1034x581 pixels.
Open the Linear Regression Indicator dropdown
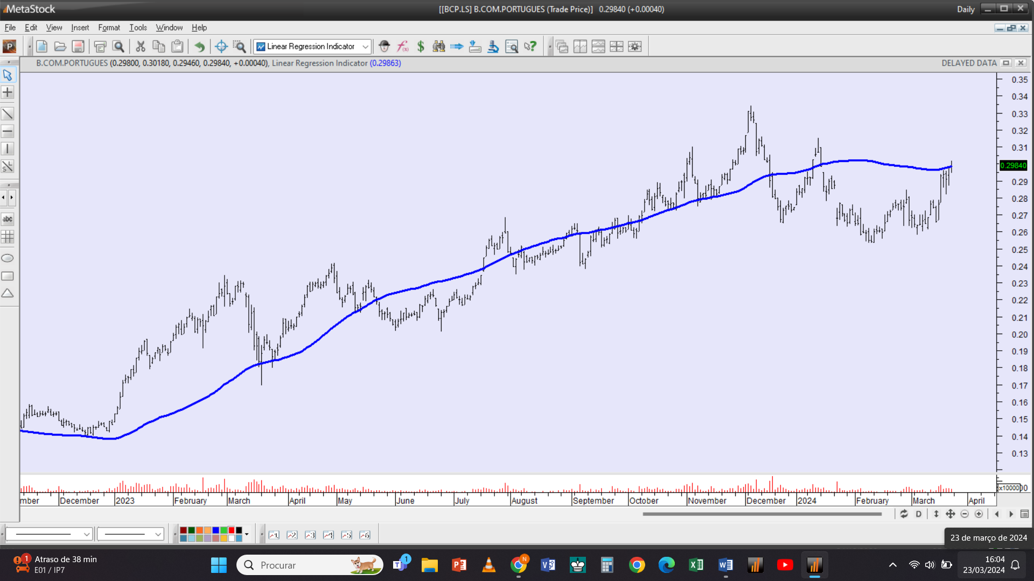tap(365, 47)
